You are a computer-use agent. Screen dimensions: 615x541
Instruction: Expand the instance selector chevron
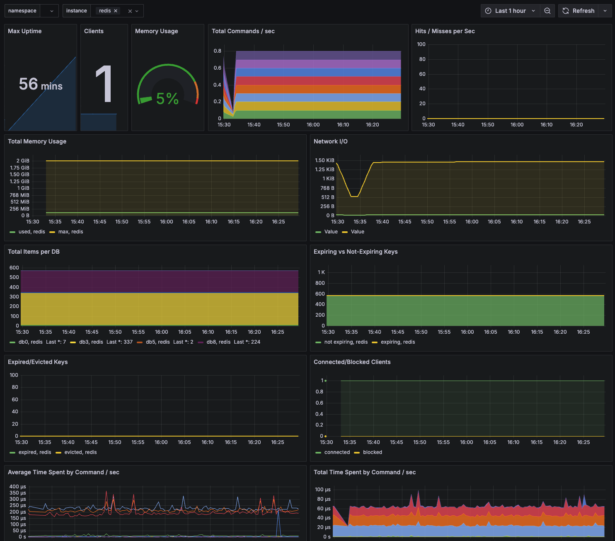tap(137, 11)
